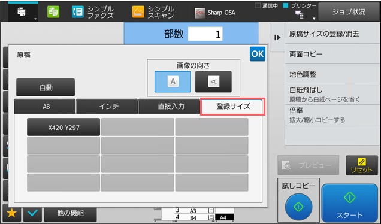The image size is (381, 224).
Task: Expand the printer status dropdown arrow
Action: (x=314, y=19)
